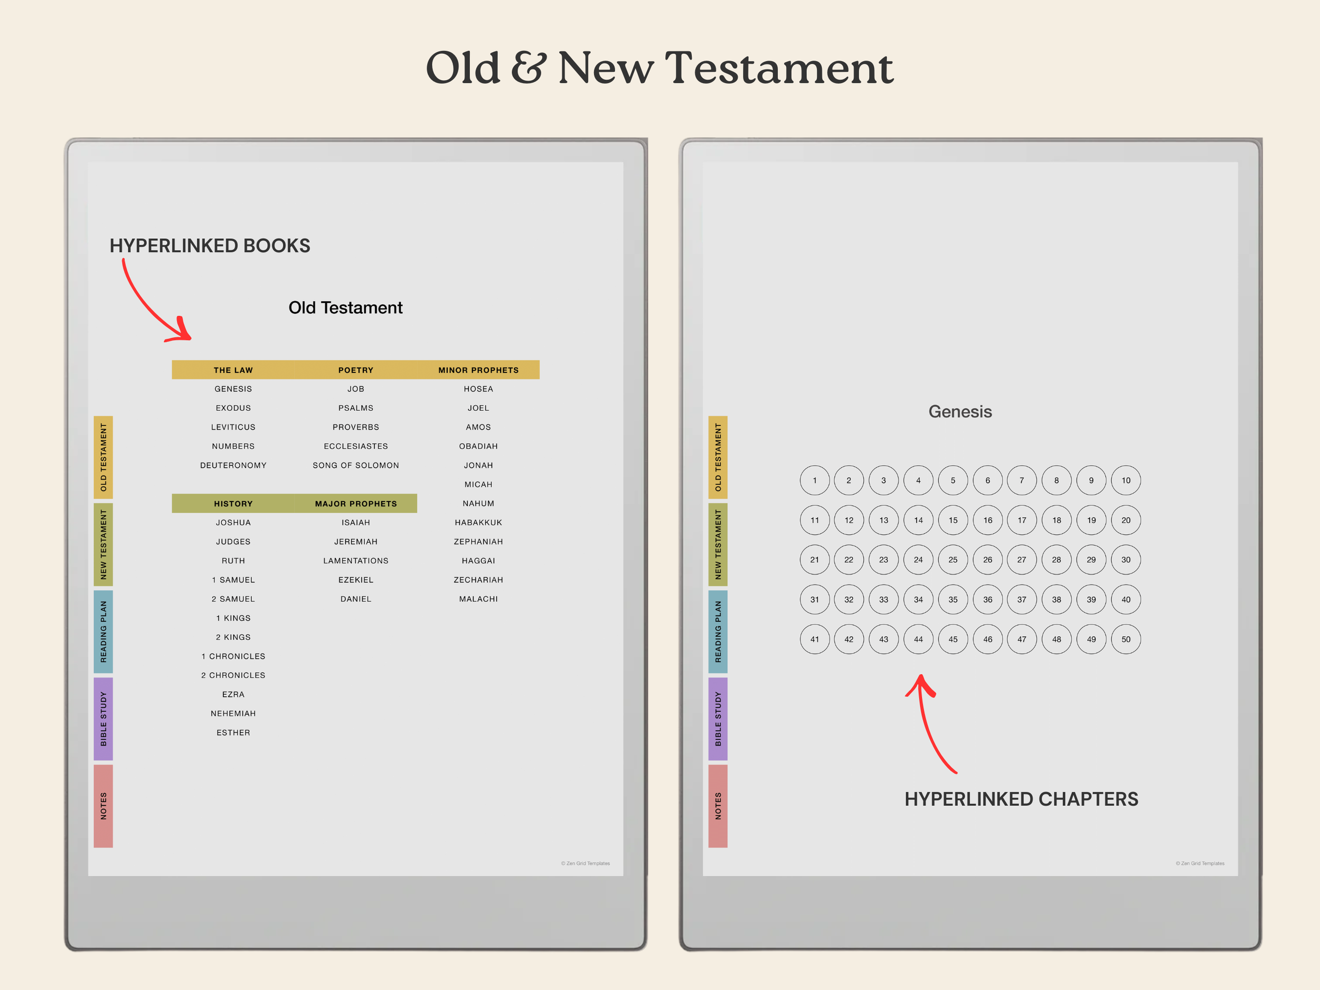Open chapter 10 circle

(1126, 480)
